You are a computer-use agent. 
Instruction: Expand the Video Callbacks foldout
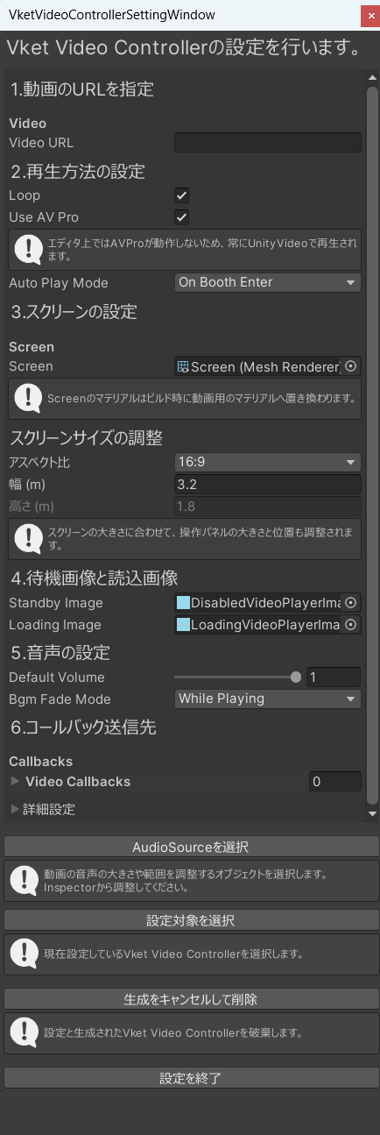15,781
